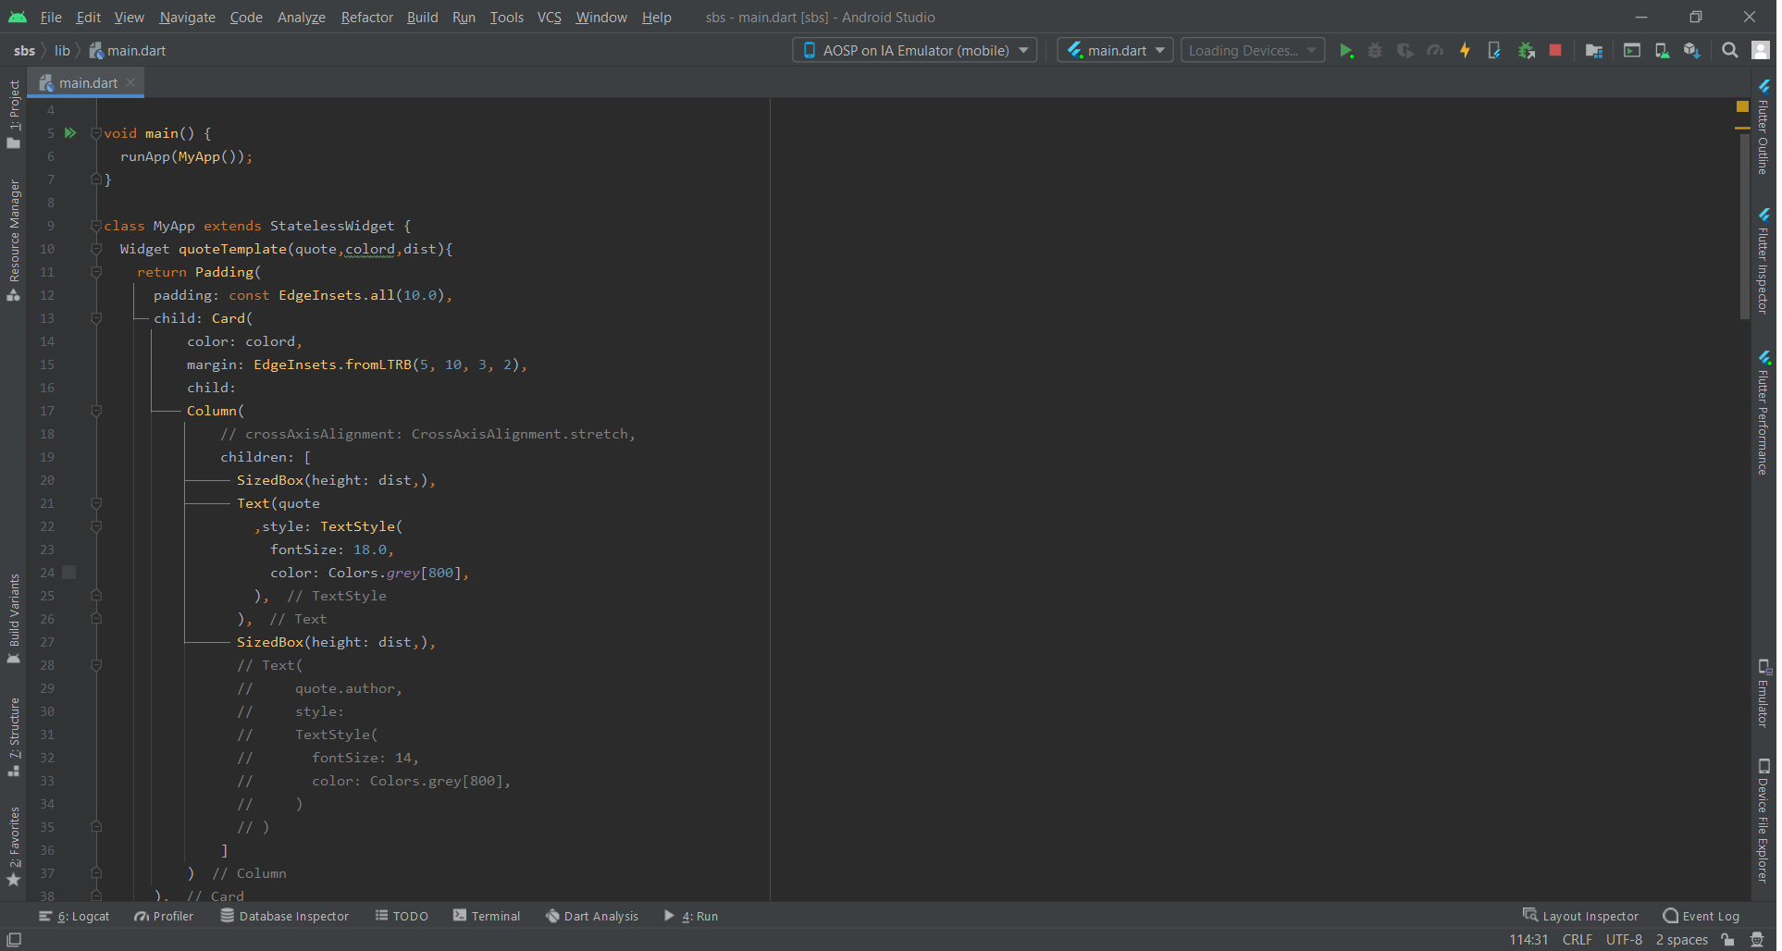Toggle the Flutter Inspector panel
This screenshot has width=1782, height=951.
click(1763, 261)
